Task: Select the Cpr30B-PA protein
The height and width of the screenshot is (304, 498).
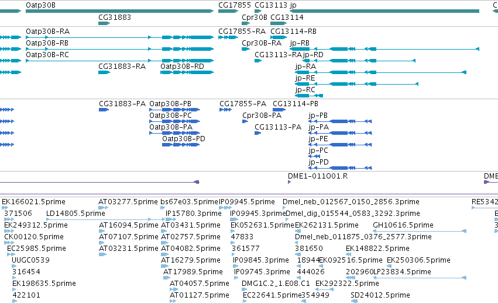Action: coord(245,121)
